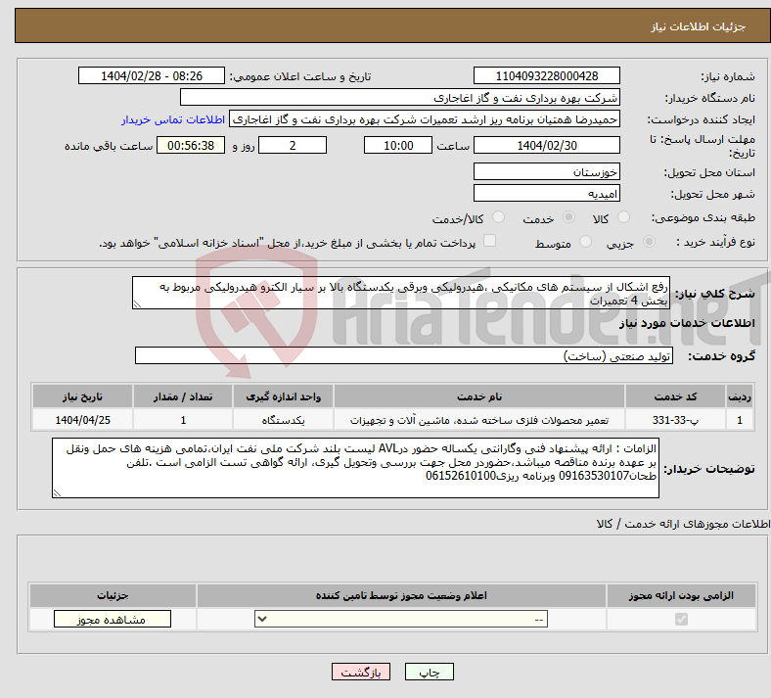The width and height of the screenshot is (771, 698).
Task: Open the مشاهده مجوز button
Action: 113,620
